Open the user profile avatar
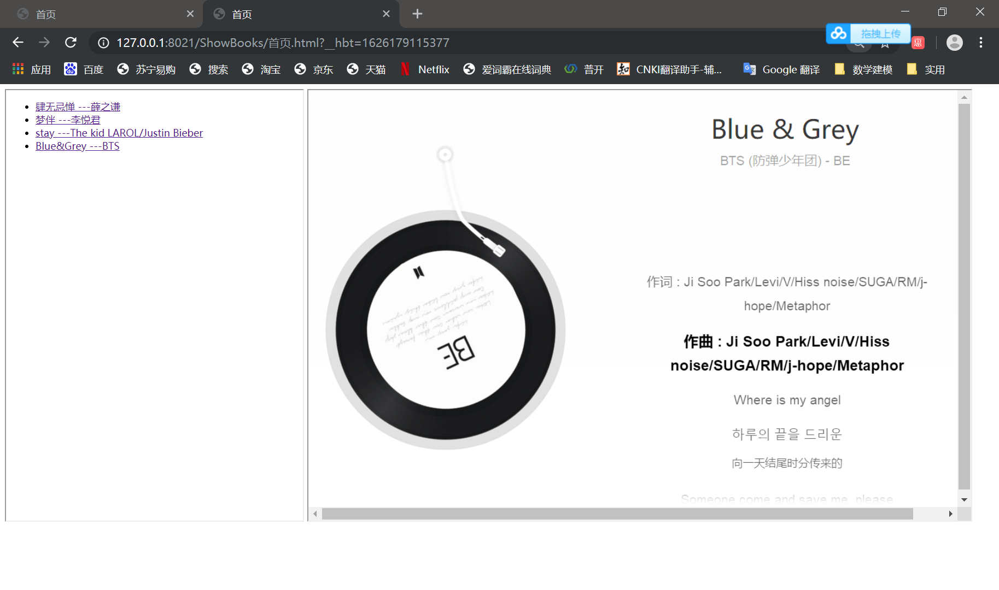Screen dimensions: 999x590 pyautogui.click(x=955, y=43)
